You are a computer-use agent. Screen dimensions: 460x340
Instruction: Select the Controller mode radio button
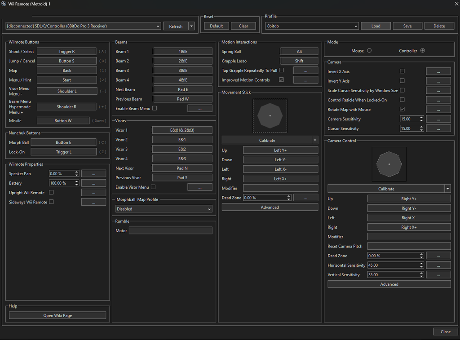coord(422,51)
